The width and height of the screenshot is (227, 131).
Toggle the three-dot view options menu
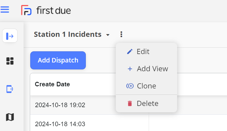click(121, 34)
